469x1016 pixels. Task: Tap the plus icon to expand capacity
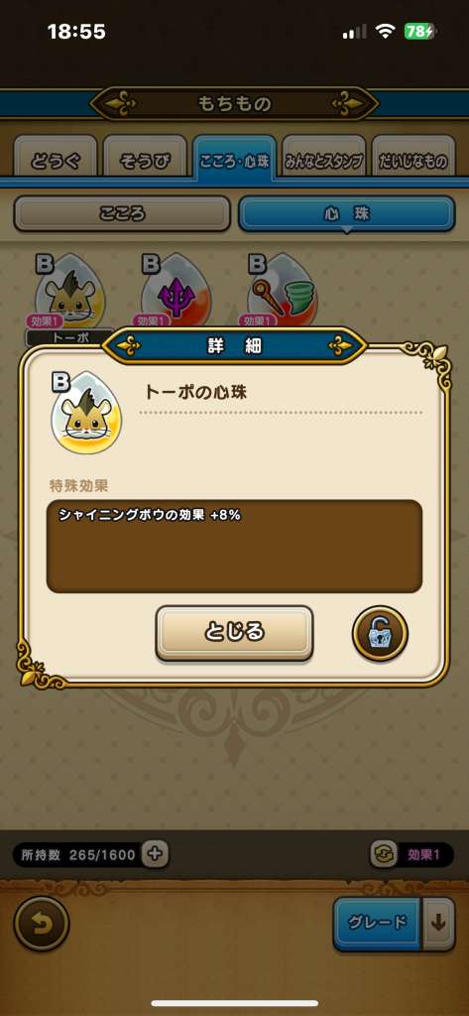click(155, 854)
